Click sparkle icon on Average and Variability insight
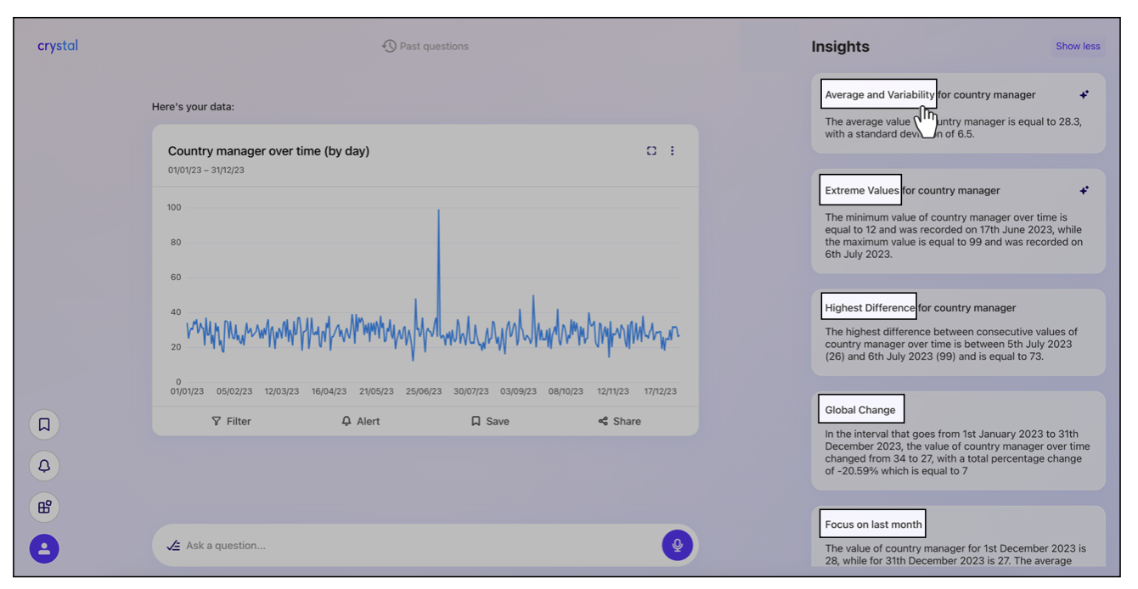Image resolution: width=1138 pixels, height=589 pixels. coord(1084,95)
